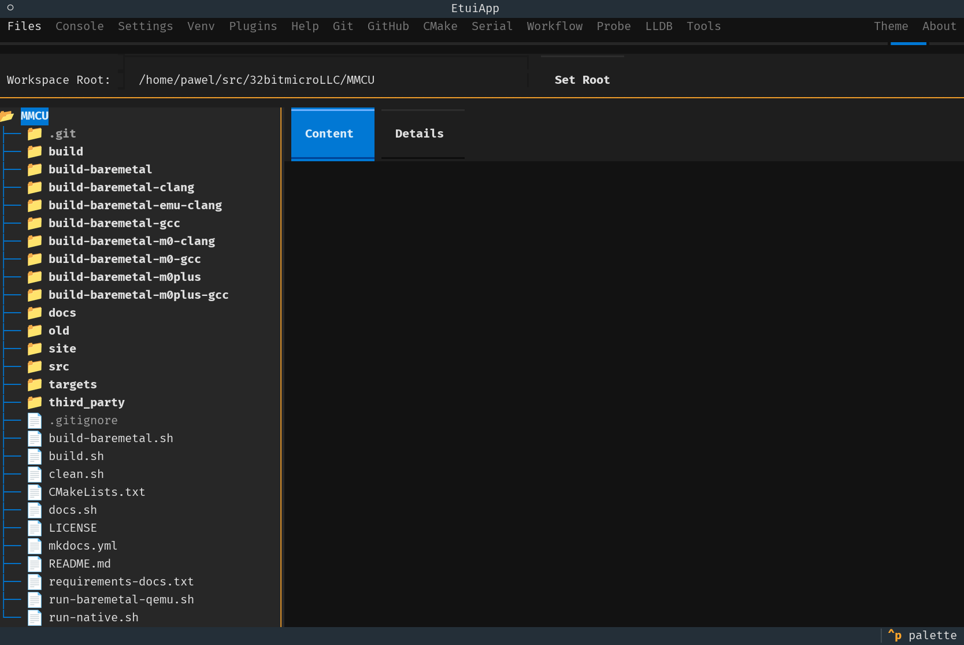Screen dimensions: 964x645
Task: Click the mkdocs.yml file icon
Action: (x=35, y=546)
